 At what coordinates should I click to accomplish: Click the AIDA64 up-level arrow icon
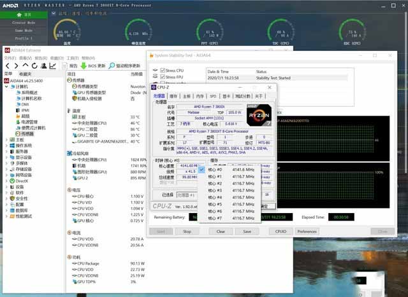point(25,66)
